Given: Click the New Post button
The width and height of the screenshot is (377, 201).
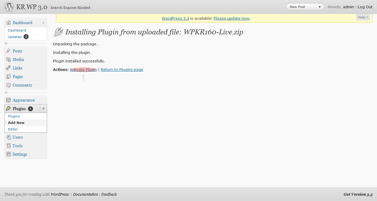Looking at the screenshot, I should 302,7.
